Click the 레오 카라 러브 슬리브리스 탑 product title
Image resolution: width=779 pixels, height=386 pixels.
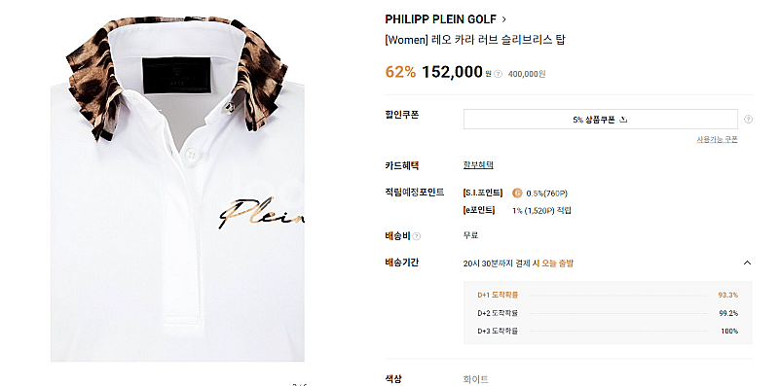click(x=498, y=40)
